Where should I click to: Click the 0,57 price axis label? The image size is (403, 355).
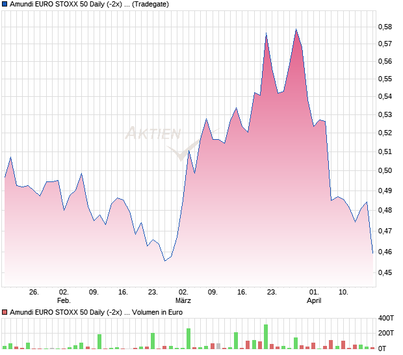385,44
